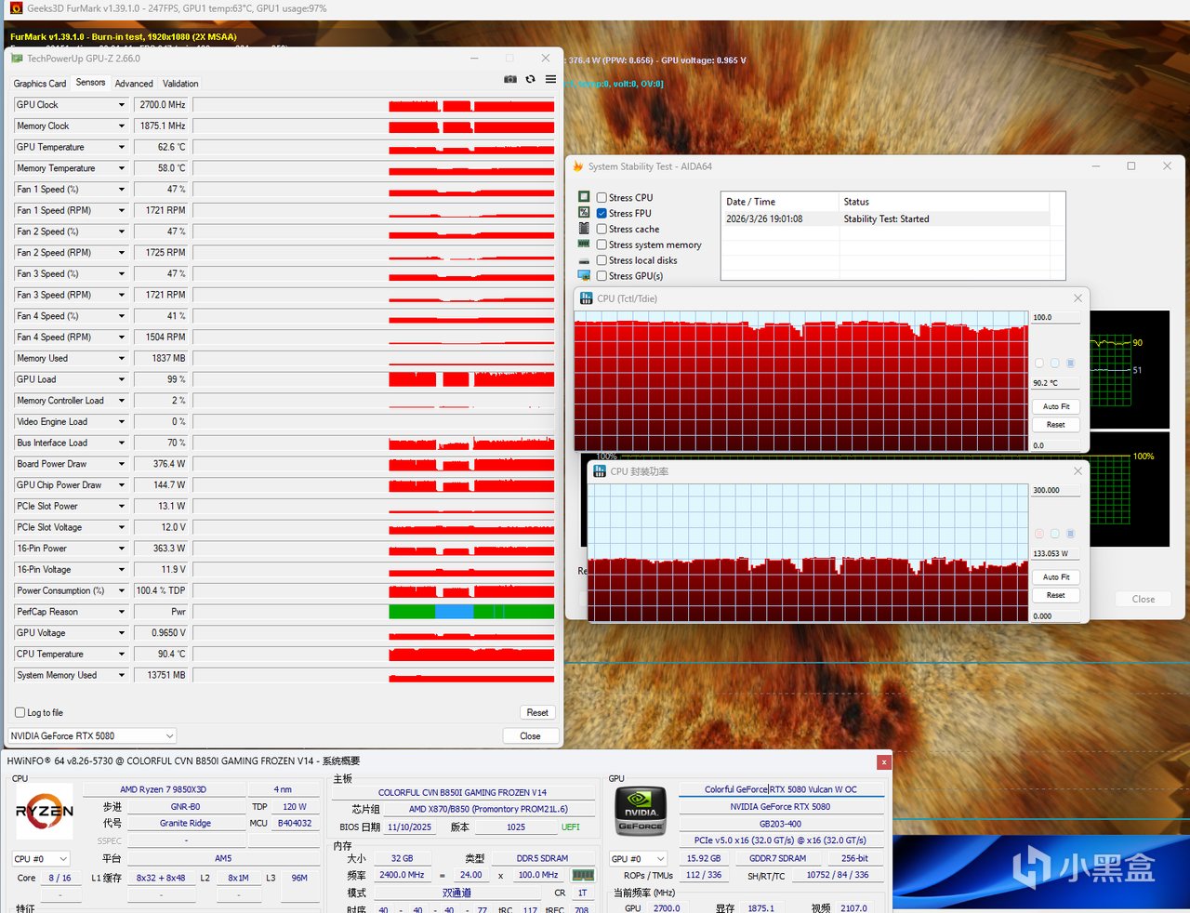Select the blue square style button in CPU (Tctl/Tdie) graph

click(x=1070, y=364)
